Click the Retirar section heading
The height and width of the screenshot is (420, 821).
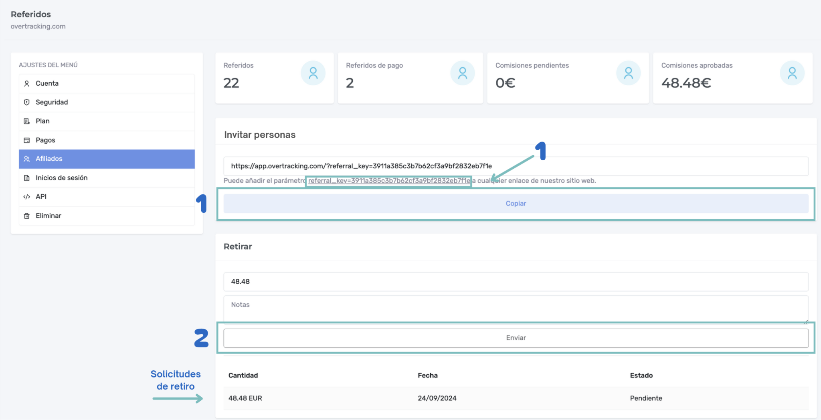click(x=238, y=246)
